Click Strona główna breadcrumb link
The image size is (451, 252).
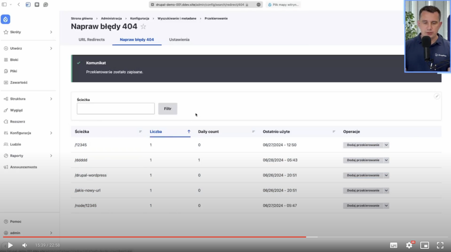point(82,18)
